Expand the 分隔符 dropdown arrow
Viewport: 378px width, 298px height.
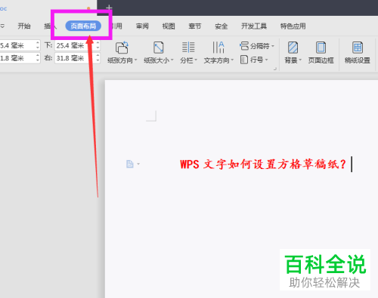click(x=273, y=46)
